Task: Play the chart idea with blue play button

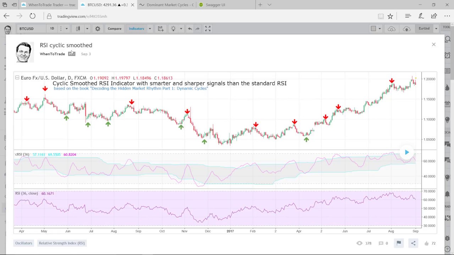Action: pyautogui.click(x=407, y=152)
